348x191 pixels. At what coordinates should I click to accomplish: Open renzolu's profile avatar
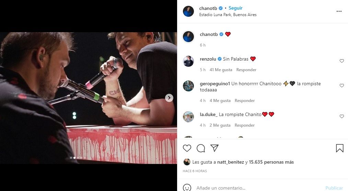pyautogui.click(x=188, y=61)
